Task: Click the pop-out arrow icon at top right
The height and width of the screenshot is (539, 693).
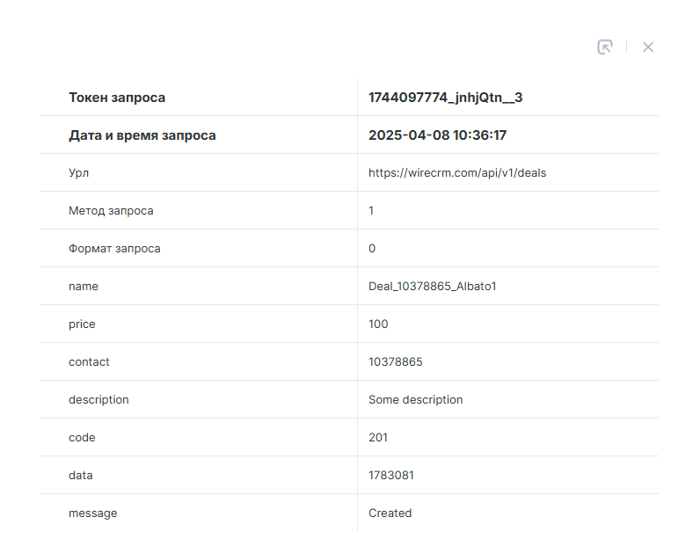Action: tap(604, 47)
